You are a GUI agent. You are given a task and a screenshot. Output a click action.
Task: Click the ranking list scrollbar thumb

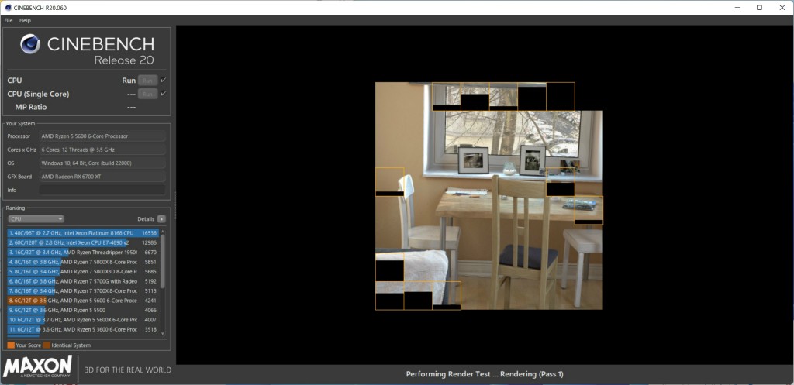point(163,260)
